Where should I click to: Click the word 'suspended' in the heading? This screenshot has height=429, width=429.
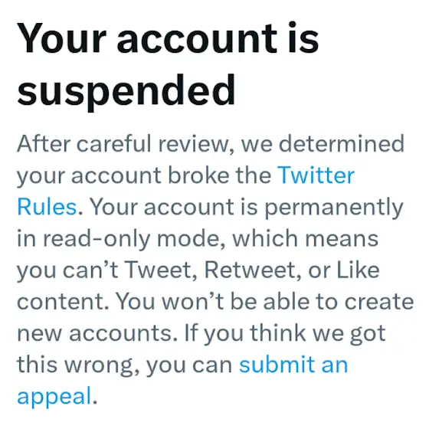click(x=126, y=91)
